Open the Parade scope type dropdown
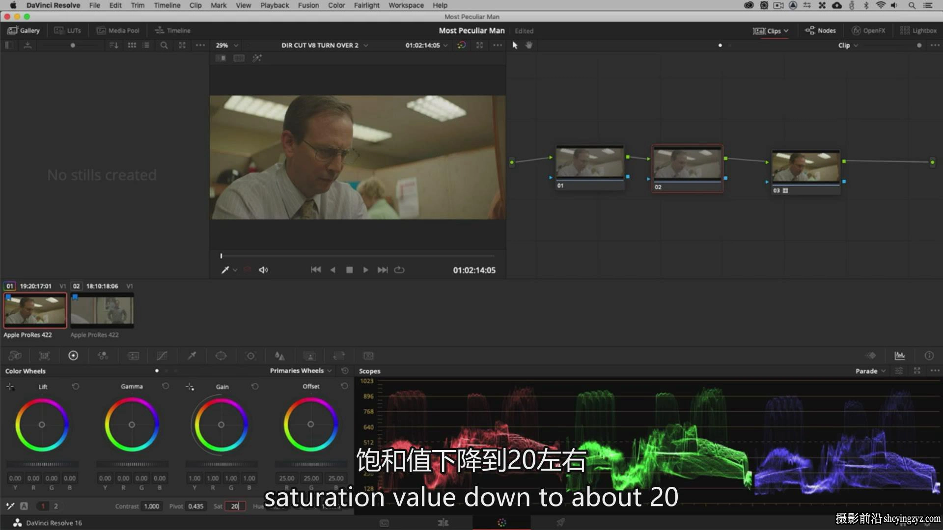943x530 pixels. 870,371
